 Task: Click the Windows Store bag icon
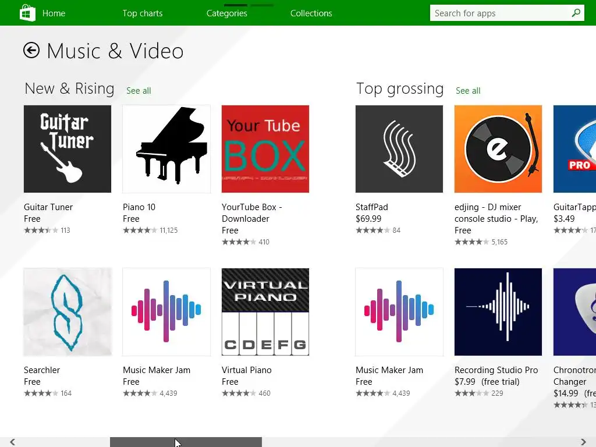click(27, 13)
